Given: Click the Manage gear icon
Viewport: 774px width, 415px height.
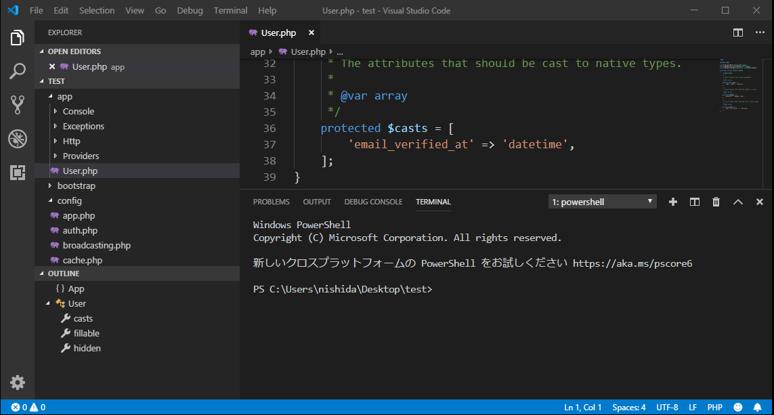Looking at the screenshot, I should point(18,383).
